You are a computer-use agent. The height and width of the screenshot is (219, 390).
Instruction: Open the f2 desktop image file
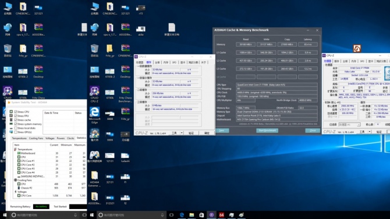(125, 200)
